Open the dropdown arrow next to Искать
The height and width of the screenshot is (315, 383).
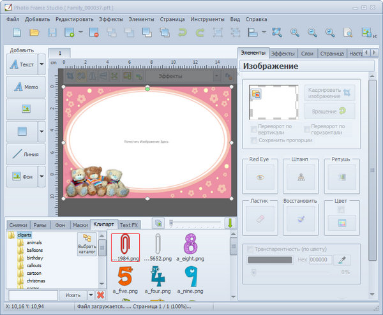(x=91, y=295)
